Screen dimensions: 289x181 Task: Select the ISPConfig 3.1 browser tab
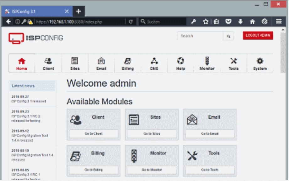tap(37, 11)
